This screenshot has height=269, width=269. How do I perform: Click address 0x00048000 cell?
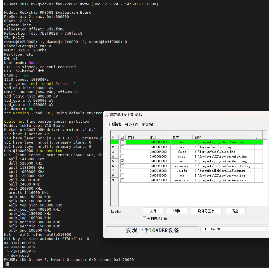159,171
